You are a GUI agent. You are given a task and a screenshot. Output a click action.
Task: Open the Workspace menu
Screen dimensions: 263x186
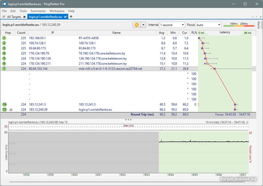57,11
